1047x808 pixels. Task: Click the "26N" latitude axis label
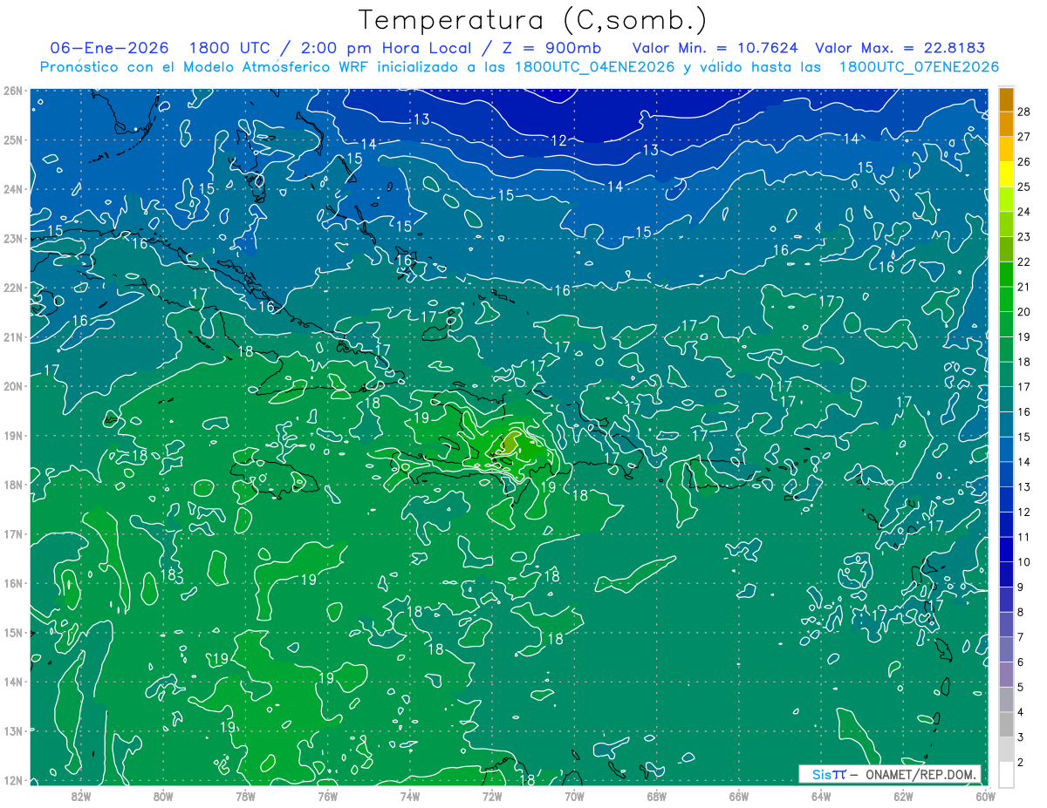(13, 91)
